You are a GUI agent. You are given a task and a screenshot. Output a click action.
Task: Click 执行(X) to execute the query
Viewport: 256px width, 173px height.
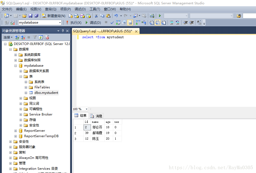click(x=74, y=23)
